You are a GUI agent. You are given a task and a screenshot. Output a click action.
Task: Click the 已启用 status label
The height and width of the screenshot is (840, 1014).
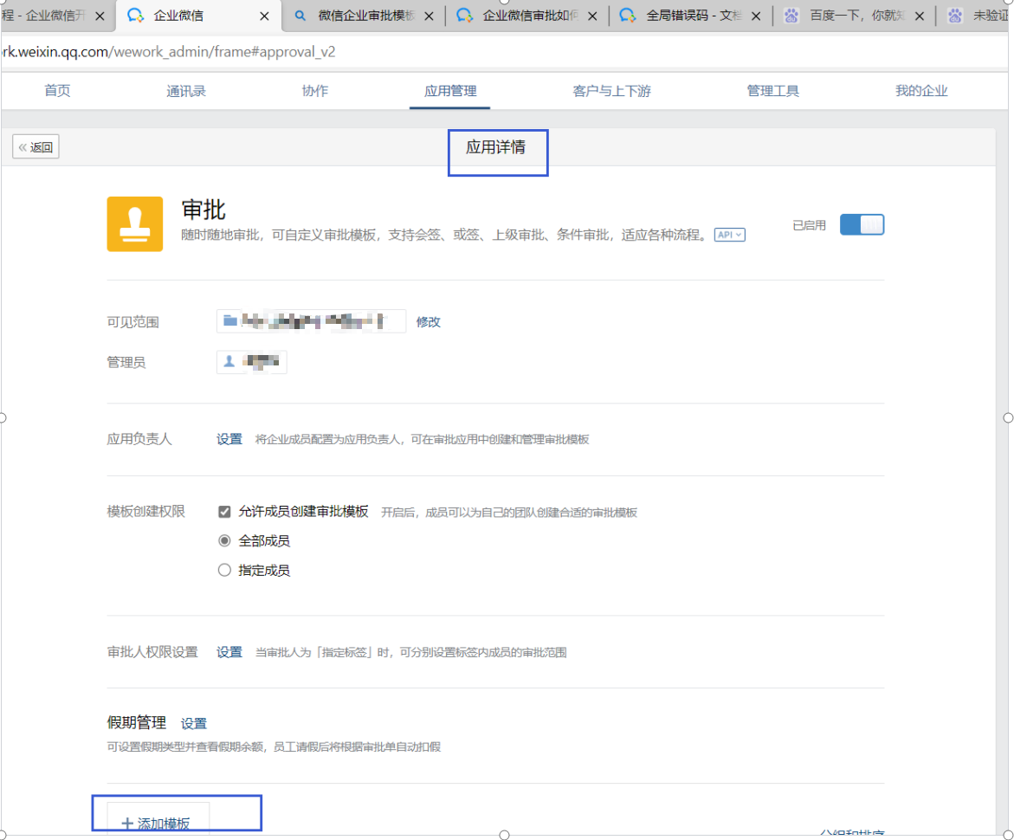pos(809,225)
